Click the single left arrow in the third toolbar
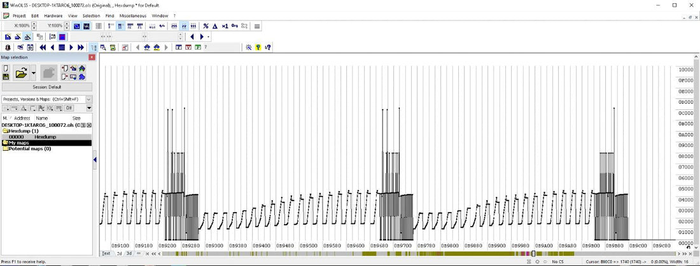This screenshot has width=700, height=266. click(x=52, y=47)
